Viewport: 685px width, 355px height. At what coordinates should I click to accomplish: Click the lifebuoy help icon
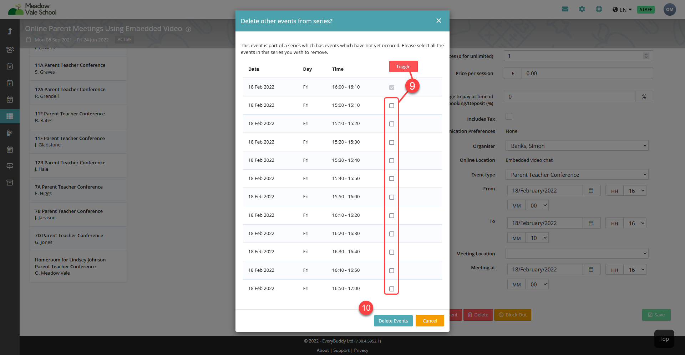[x=599, y=9]
